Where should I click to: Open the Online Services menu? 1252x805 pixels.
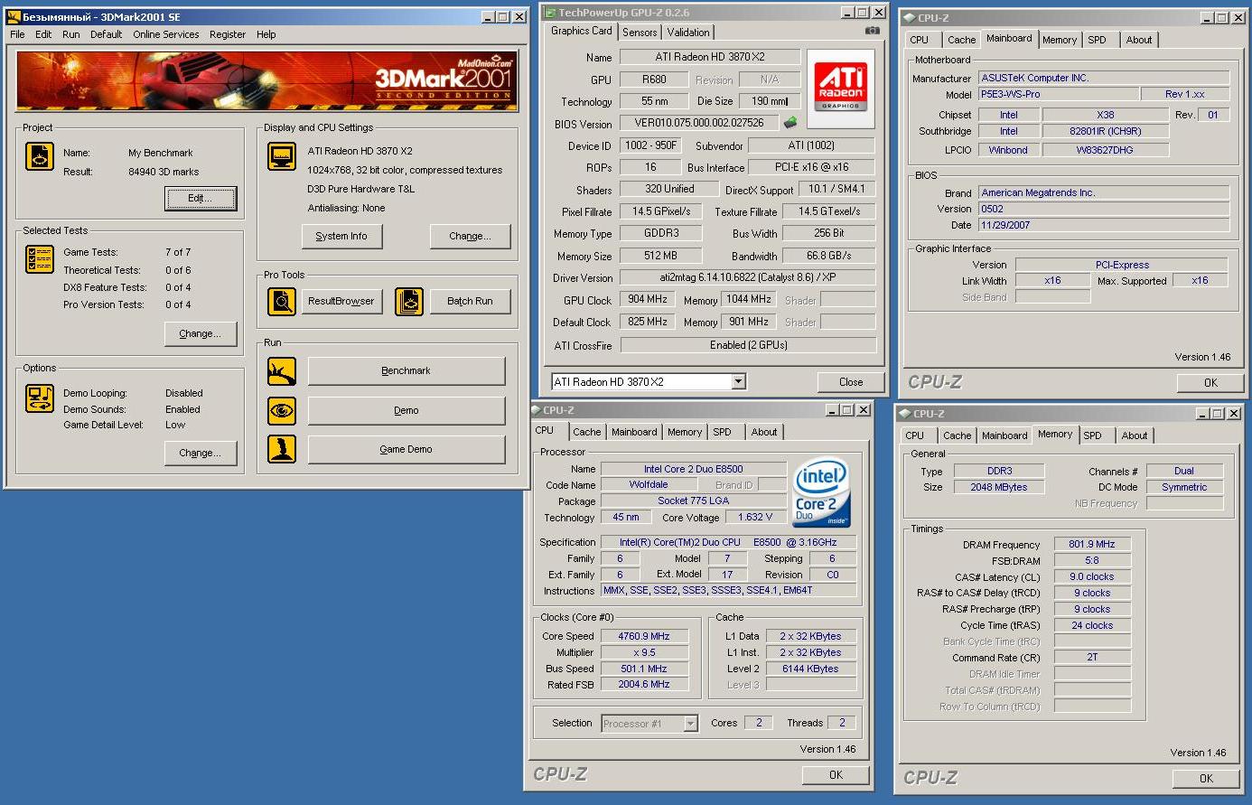click(x=166, y=34)
